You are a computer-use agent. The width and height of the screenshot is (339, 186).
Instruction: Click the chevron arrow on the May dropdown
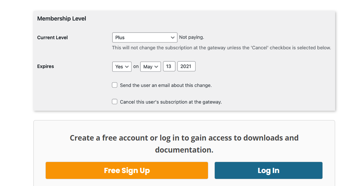tap(156, 67)
